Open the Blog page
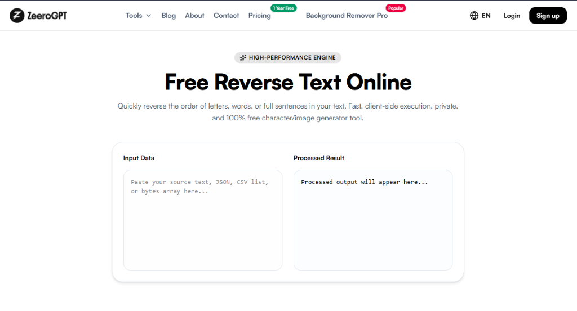Screen dimensions: 577x311 [168, 15]
